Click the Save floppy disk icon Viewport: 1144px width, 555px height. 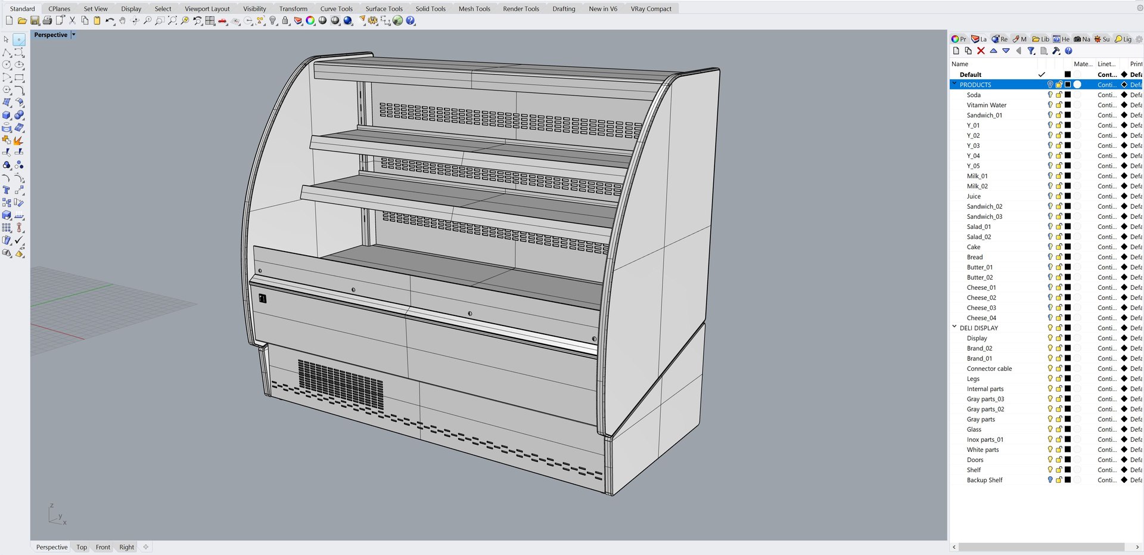tap(35, 21)
